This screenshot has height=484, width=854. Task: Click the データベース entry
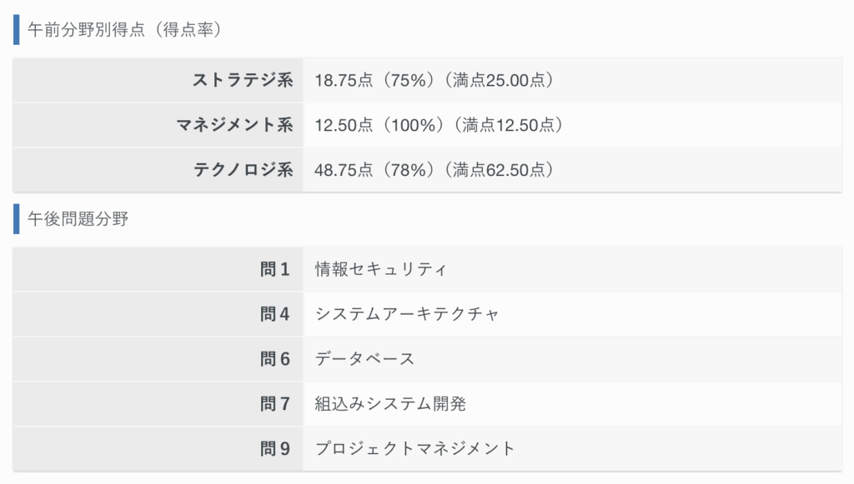[x=364, y=359]
